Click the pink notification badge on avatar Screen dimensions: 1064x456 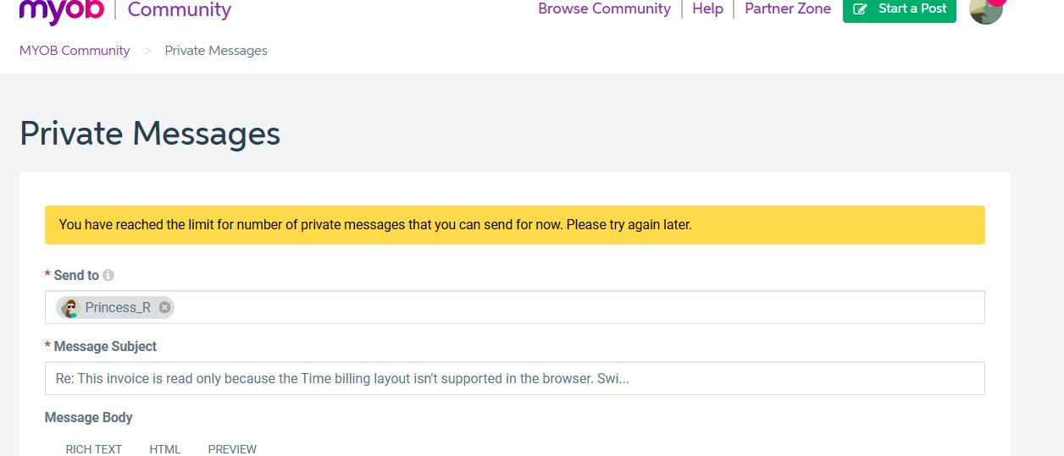tap(998, 3)
